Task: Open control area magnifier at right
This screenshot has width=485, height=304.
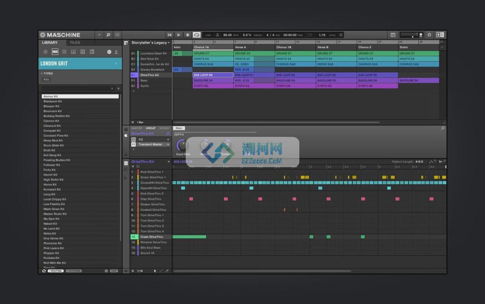Action: [443, 128]
